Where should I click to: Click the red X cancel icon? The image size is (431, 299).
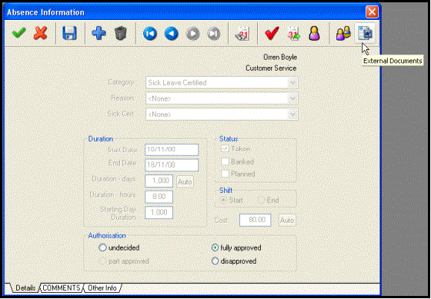[x=40, y=33]
